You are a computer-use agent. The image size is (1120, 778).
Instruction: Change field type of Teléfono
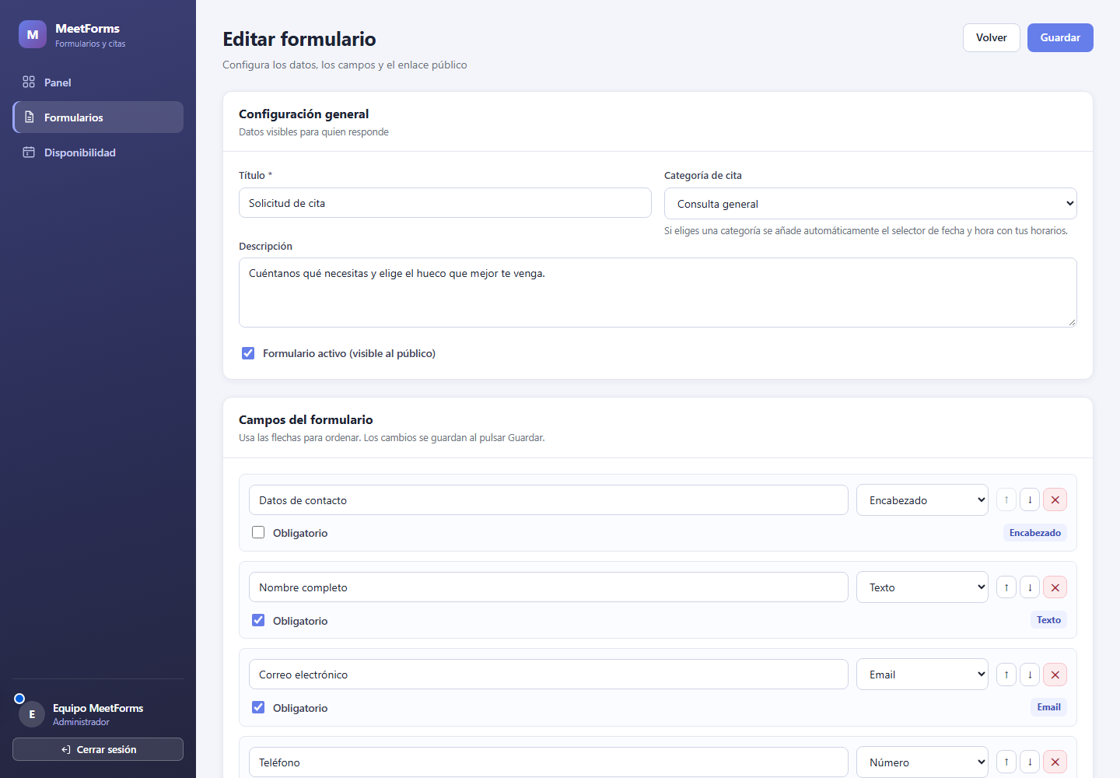tap(922, 762)
